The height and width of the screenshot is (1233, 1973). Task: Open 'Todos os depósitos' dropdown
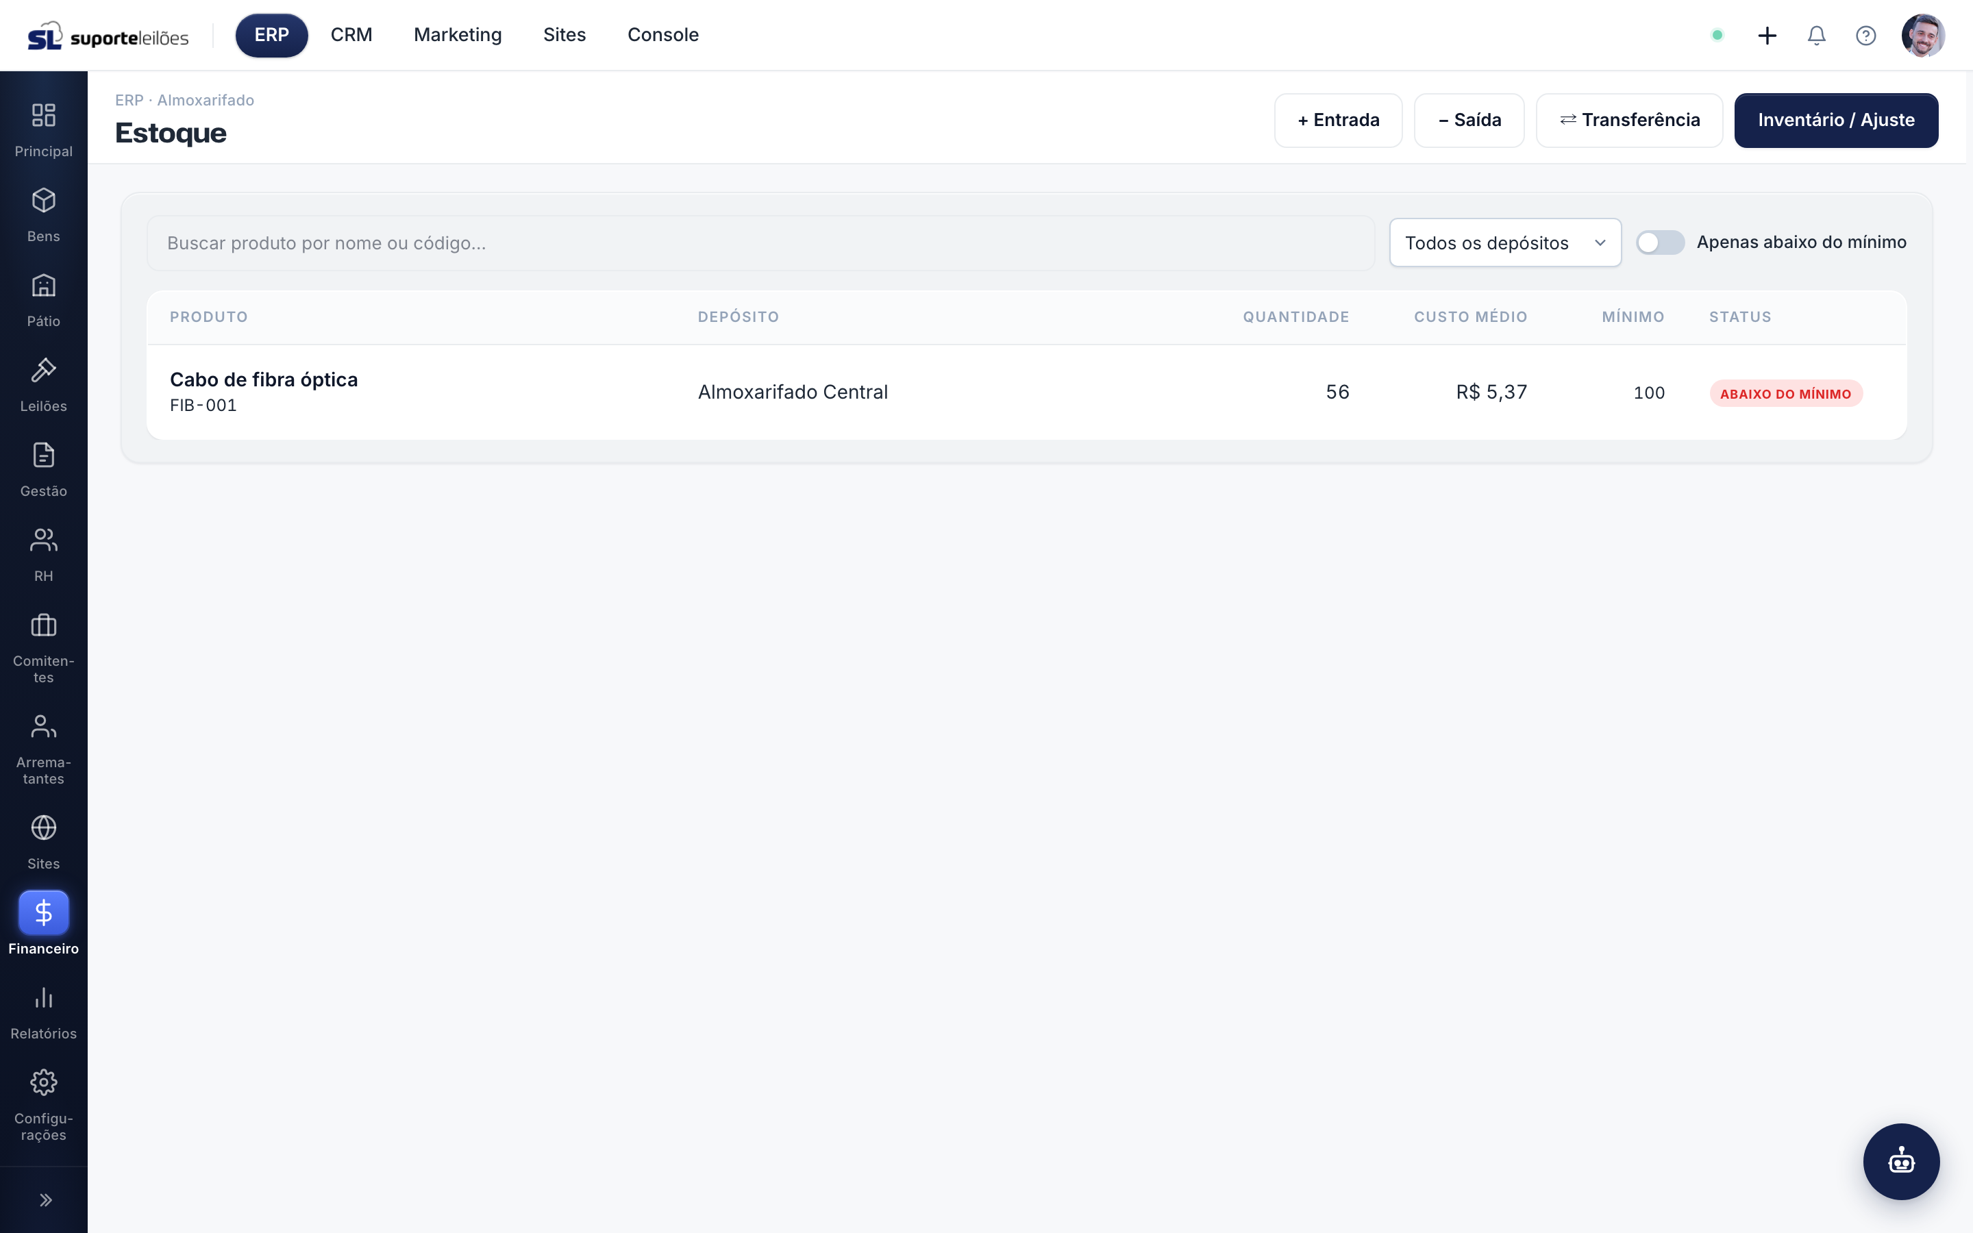(x=1504, y=242)
